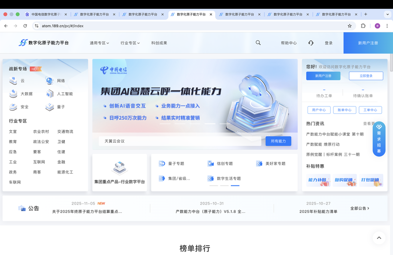The image size is (393, 255).
Task: Open the 网络 globe icon
Action: [50, 80]
